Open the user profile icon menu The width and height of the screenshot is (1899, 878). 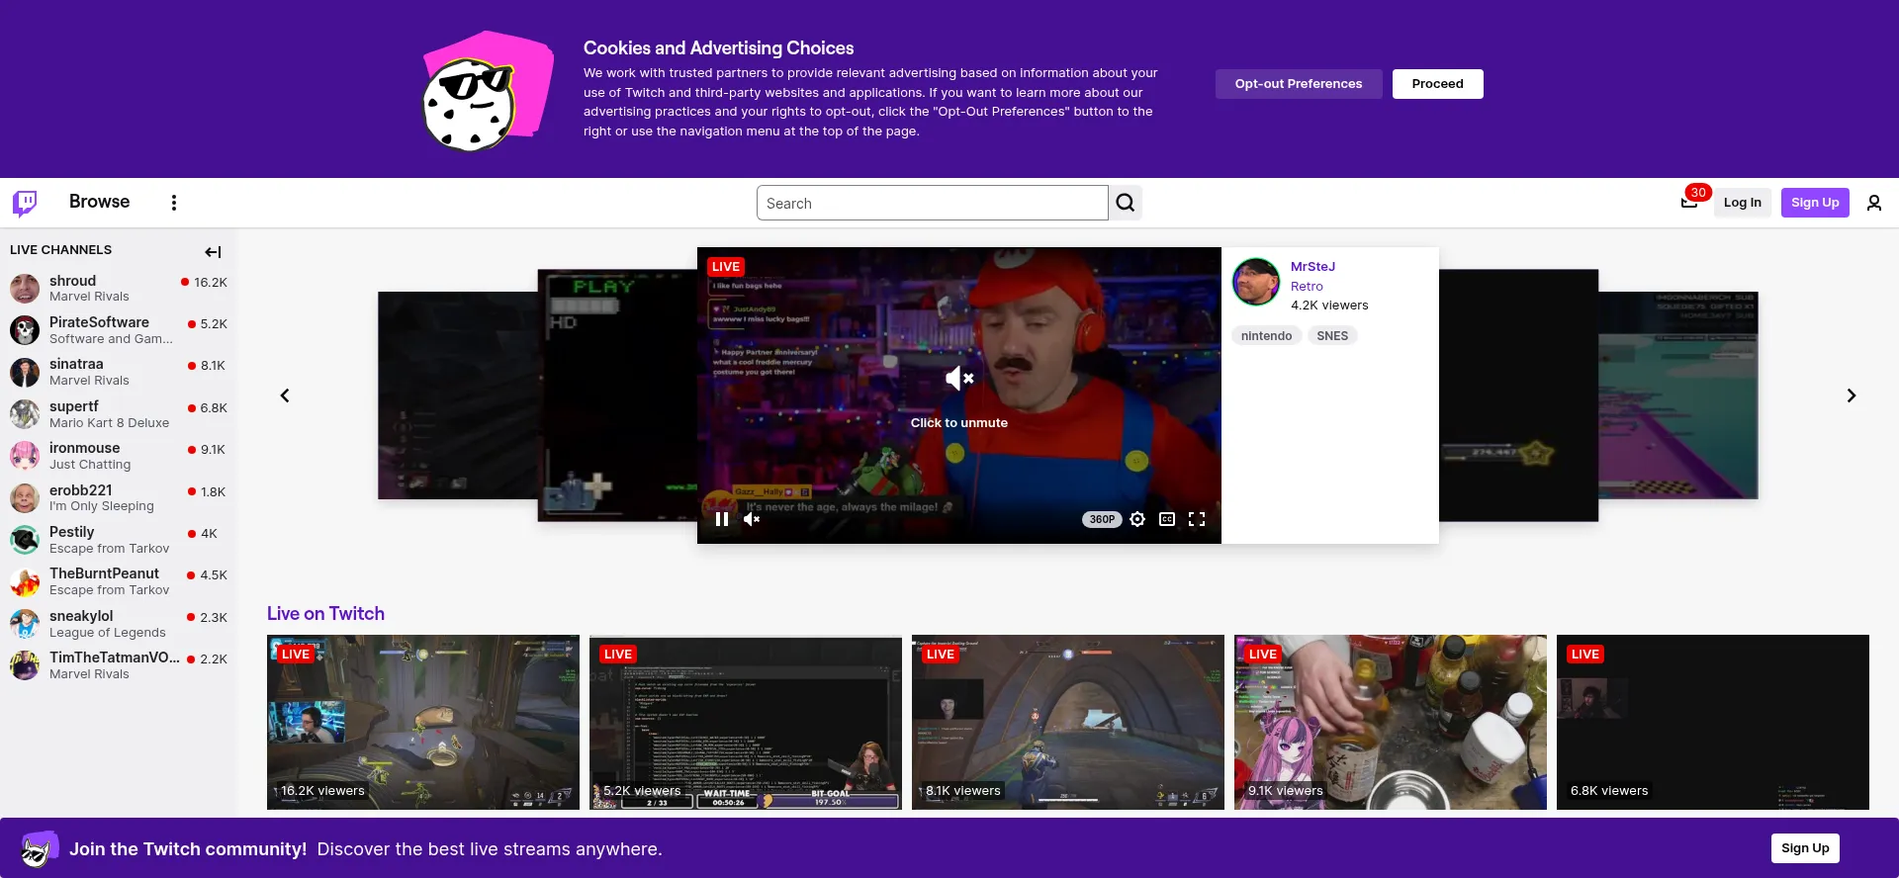1874,203
